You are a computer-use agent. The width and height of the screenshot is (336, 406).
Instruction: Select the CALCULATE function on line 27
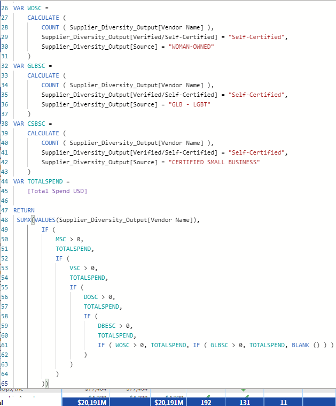click(43, 18)
